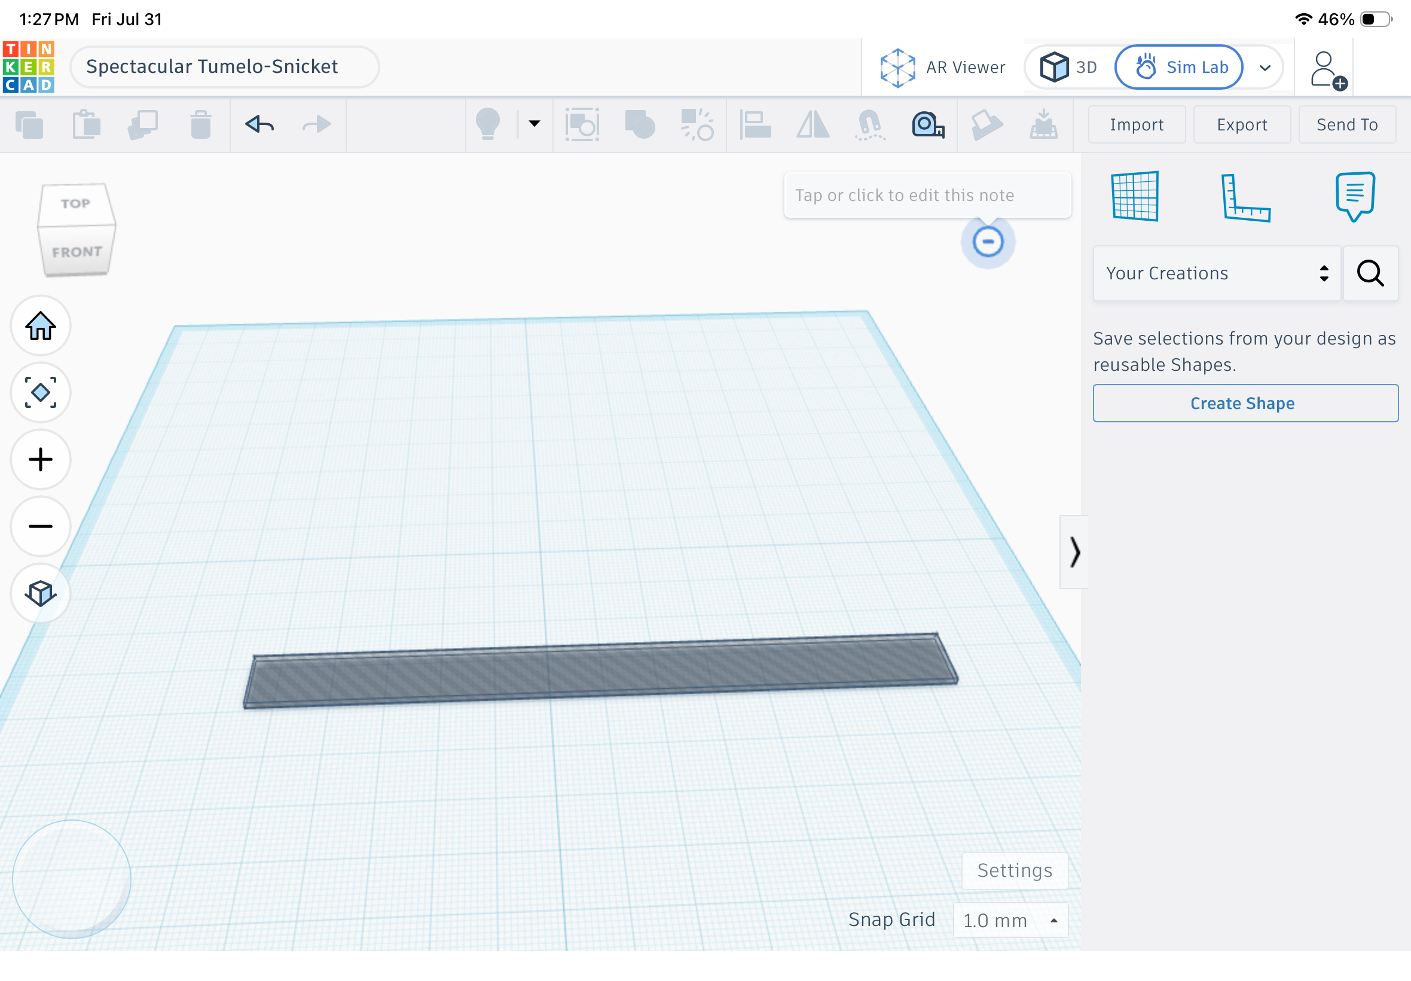
Task: Click the Bricks export icon
Action: [1044, 125]
